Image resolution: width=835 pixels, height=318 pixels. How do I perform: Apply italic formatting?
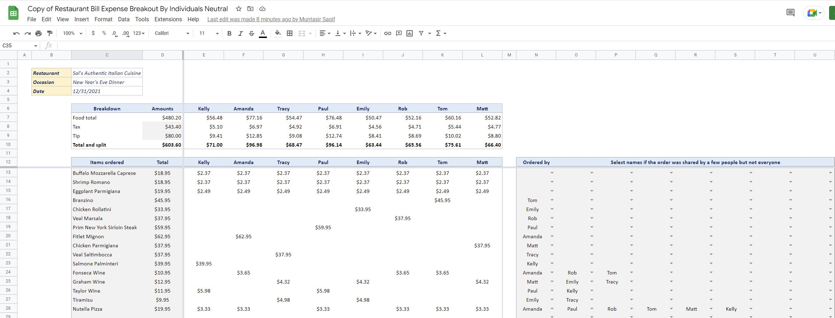[x=240, y=33]
